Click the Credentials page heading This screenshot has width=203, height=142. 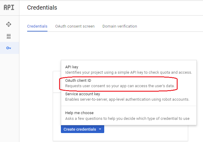42,7
